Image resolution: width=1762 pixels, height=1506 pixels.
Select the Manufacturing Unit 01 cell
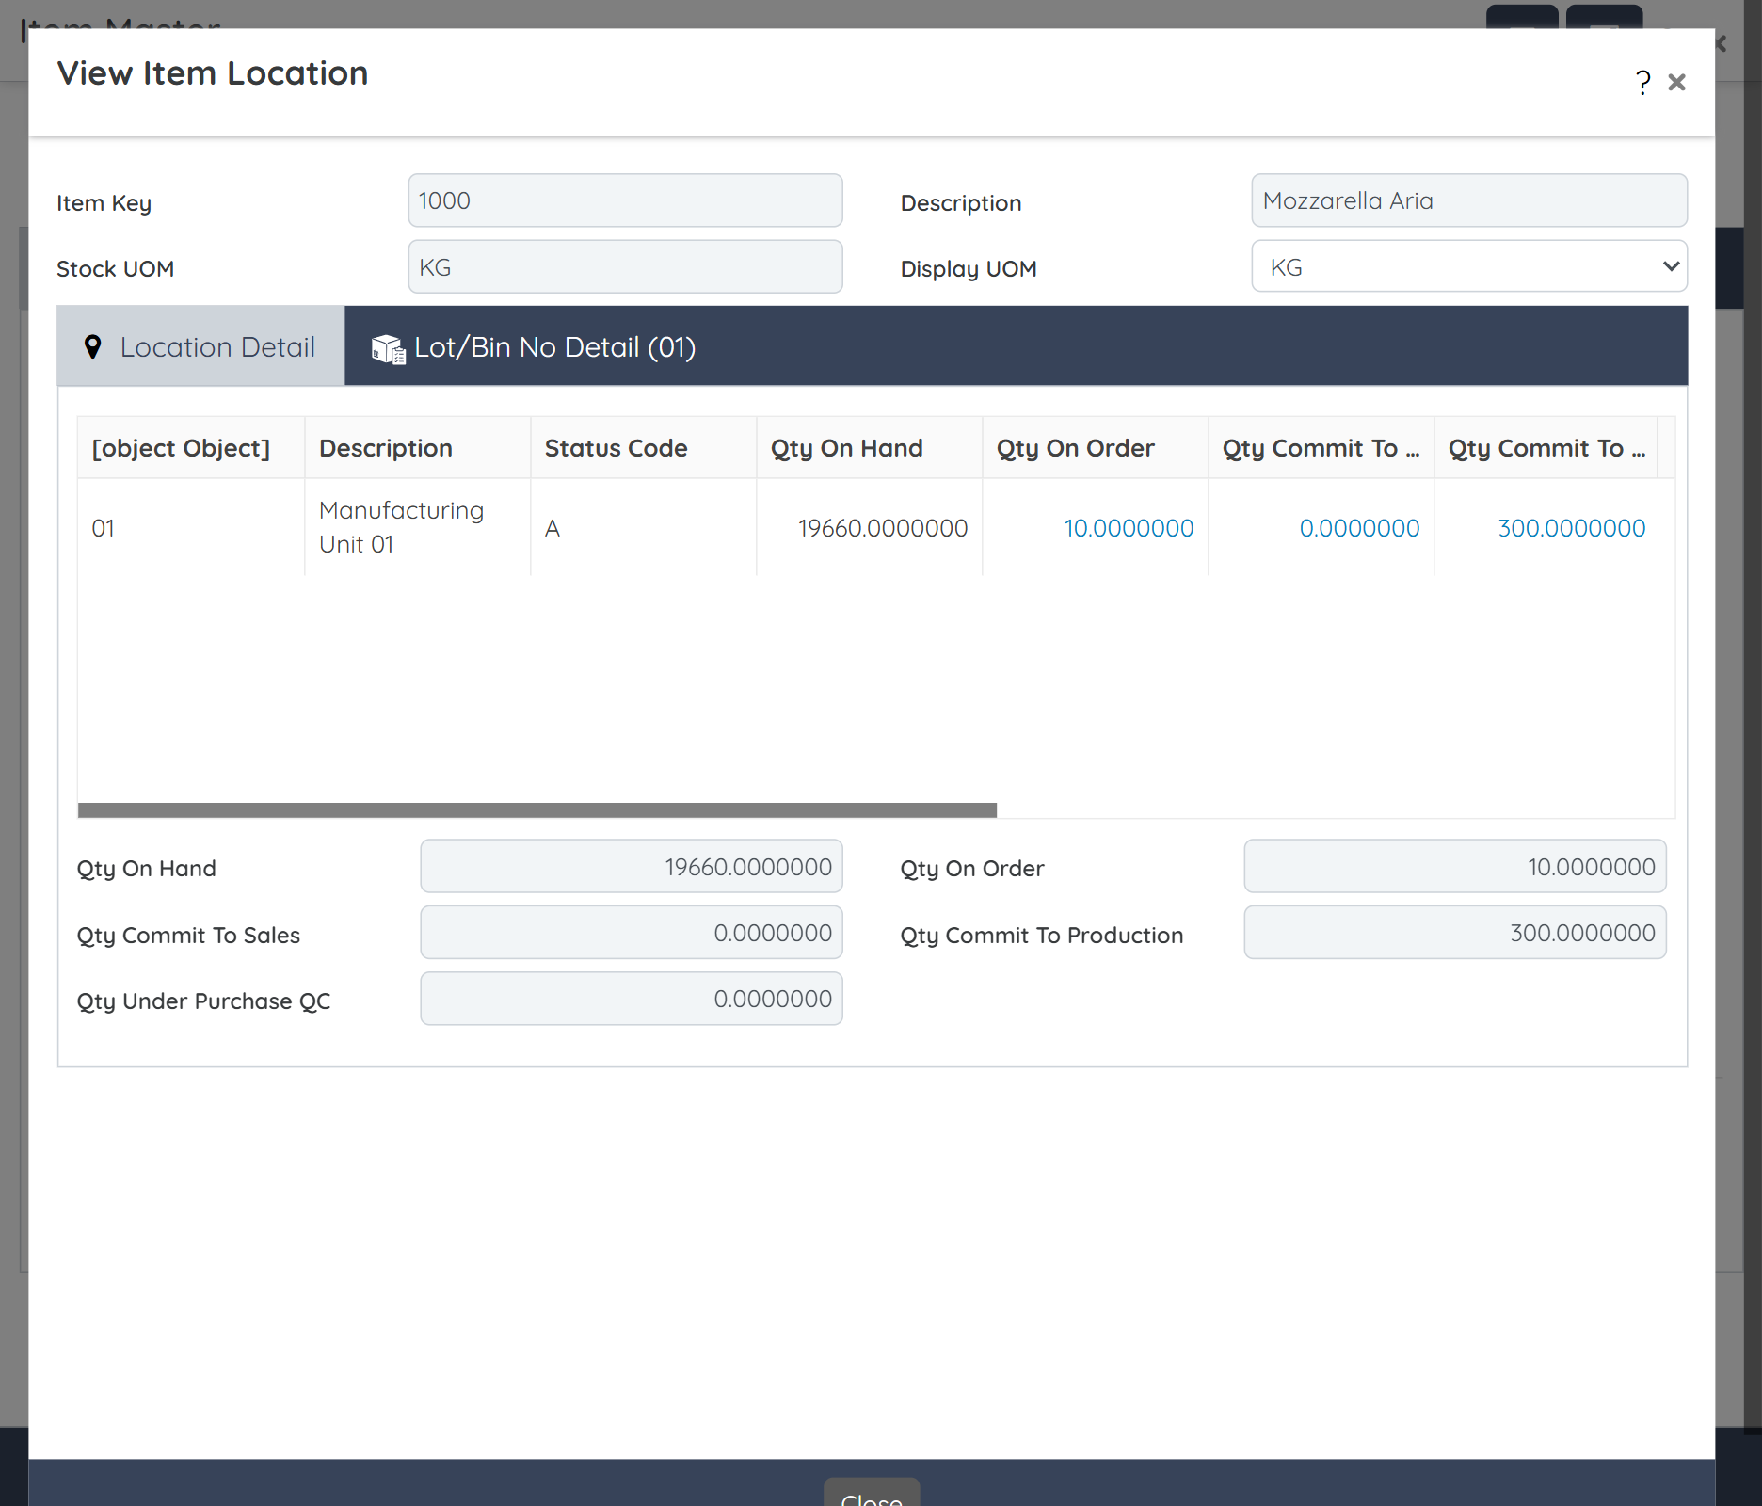pyautogui.click(x=418, y=528)
